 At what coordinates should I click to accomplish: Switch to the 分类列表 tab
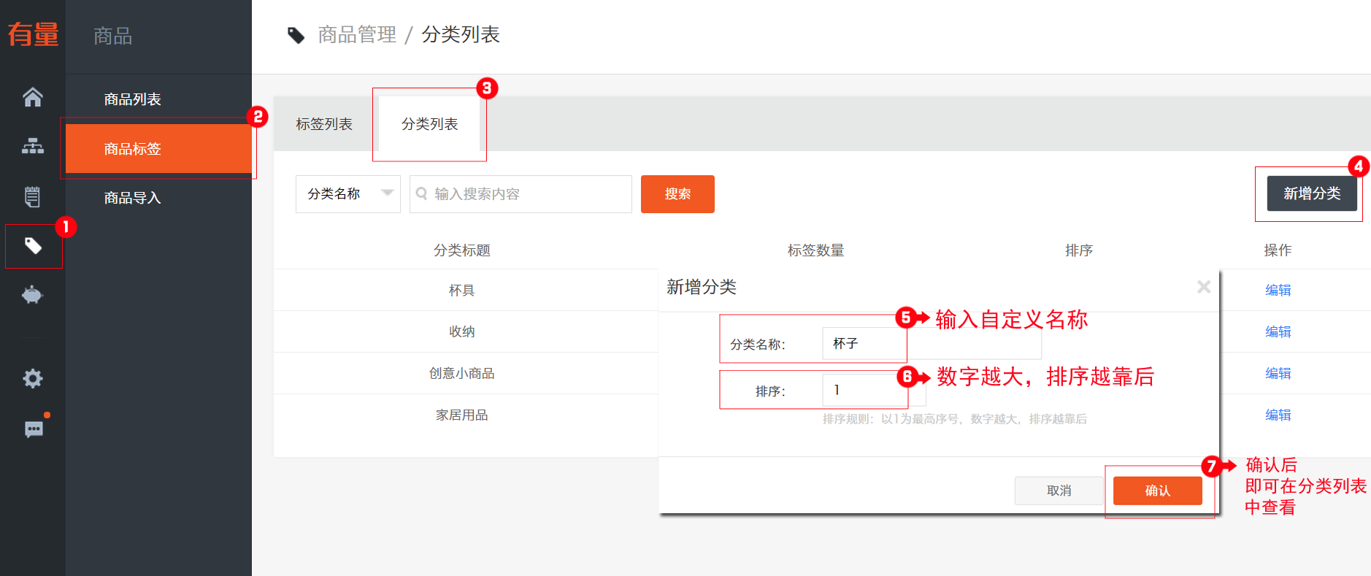[429, 124]
